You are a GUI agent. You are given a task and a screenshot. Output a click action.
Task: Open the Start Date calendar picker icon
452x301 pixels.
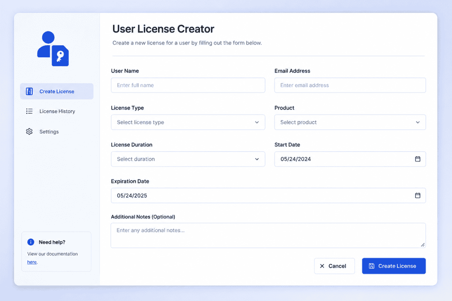click(x=418, y=159)
